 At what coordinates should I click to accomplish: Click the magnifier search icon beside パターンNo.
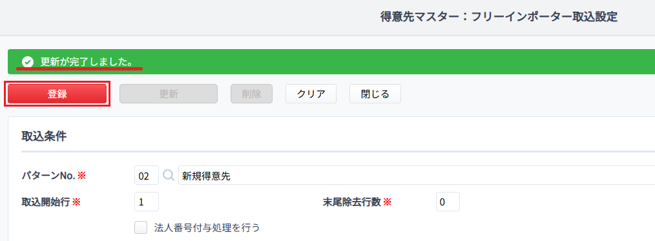tap(169, 176)
